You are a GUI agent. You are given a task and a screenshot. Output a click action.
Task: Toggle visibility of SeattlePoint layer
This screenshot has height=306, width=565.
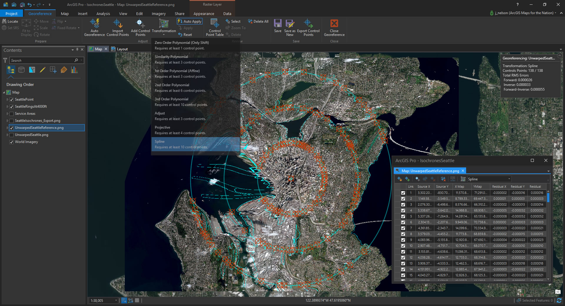[x=11, y=99]
